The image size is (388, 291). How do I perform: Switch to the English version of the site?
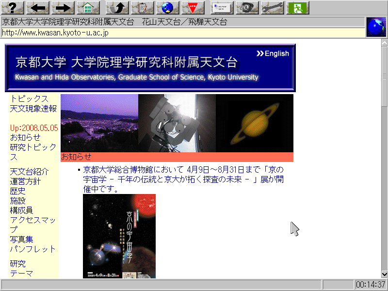coord(273,53)
